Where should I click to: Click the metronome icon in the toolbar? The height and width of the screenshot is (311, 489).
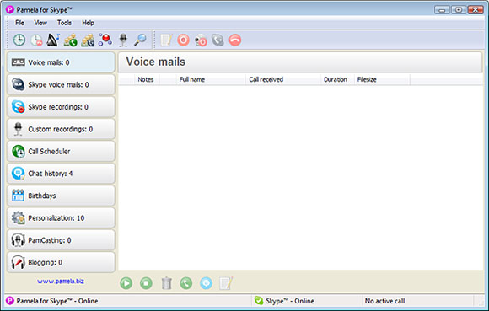[x=53, y=40]
